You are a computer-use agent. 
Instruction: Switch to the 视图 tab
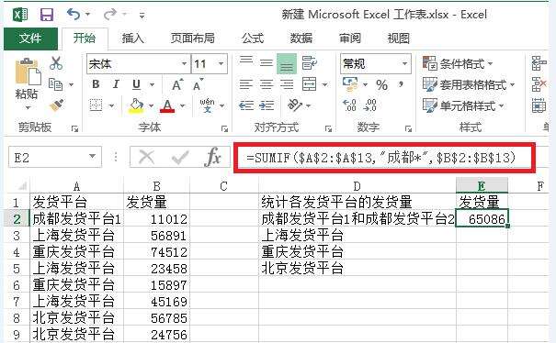point(399,39)
